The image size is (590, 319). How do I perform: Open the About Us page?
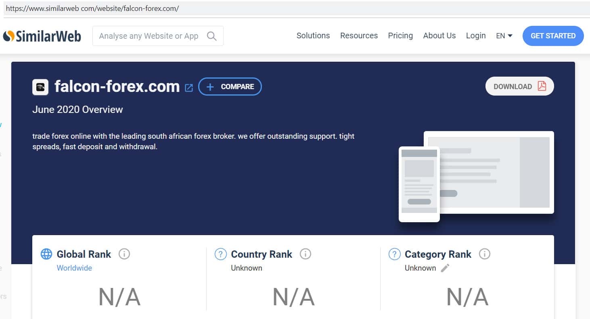coord(439,35)
